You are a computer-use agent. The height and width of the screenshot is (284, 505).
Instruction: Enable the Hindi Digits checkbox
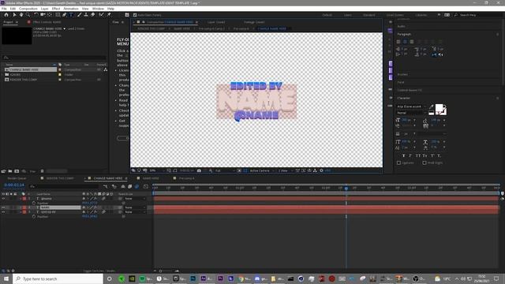click(x=425, y=163)
